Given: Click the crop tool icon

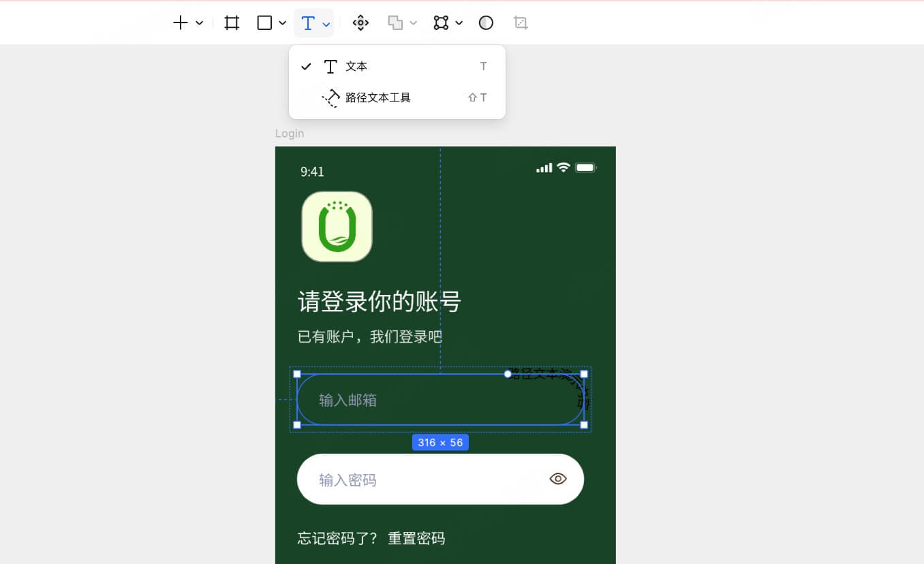Looking at the screenshot, I should (x=521, y=23).
